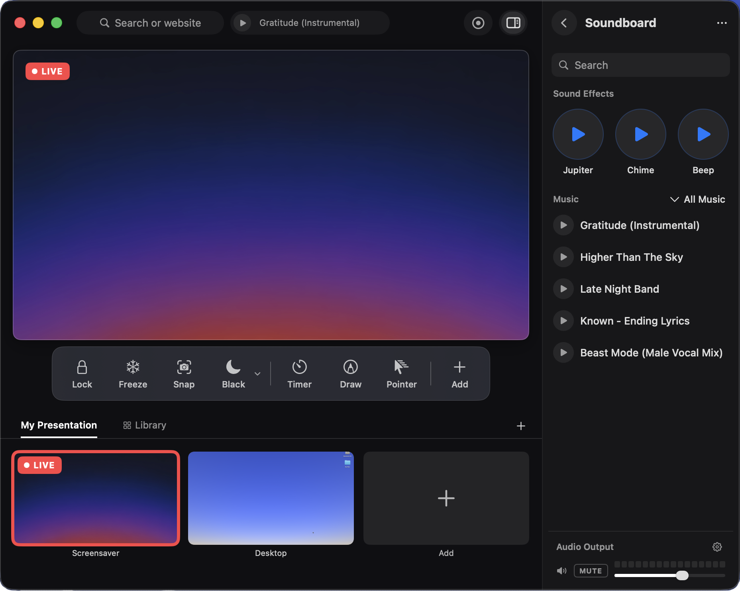The height and width of the screenshot is (591, 740).
Task: Play Beast Mode (Male Vocal Mix)
Action: tap(563, 352)
